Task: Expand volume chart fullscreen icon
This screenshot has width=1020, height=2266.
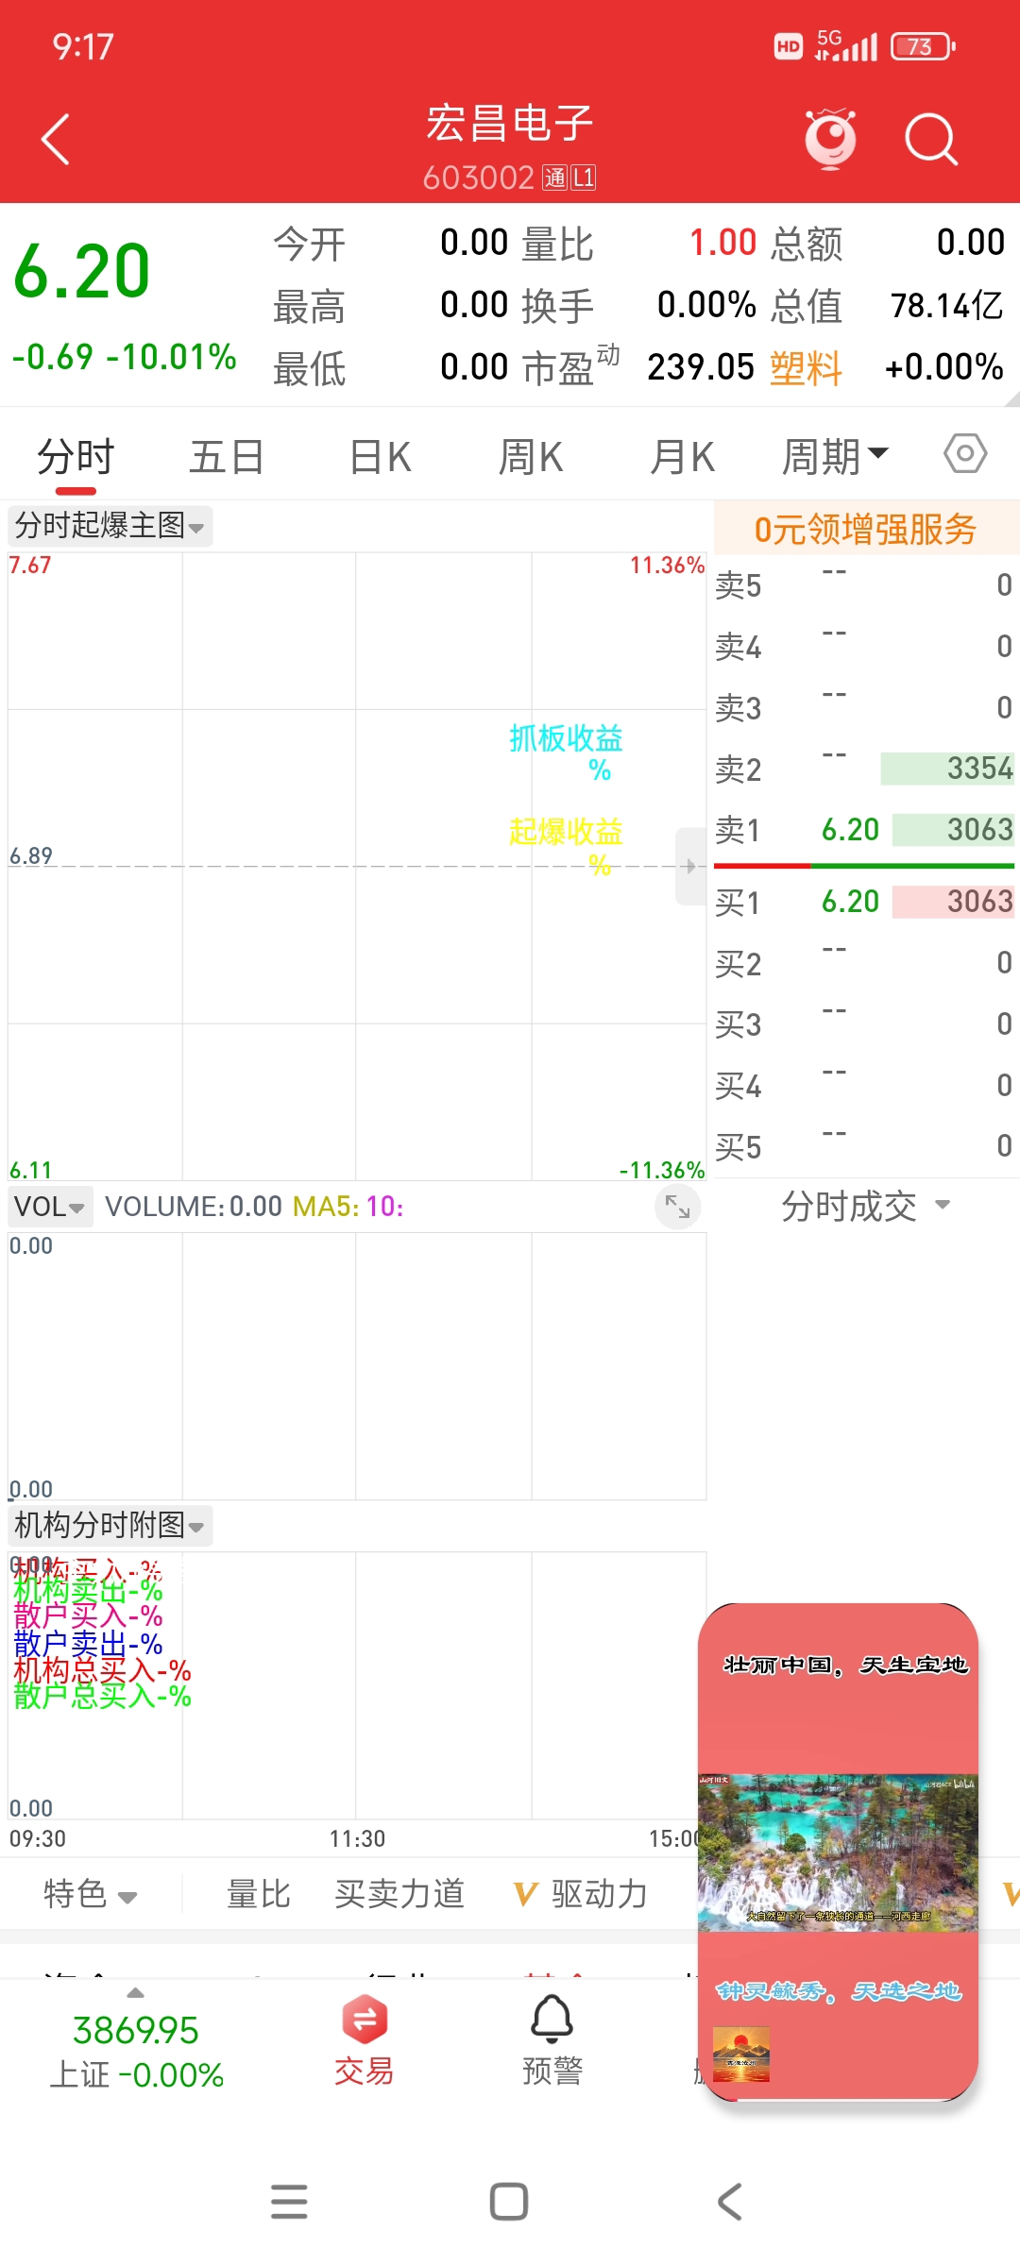Action: [x=677, y=1206]
